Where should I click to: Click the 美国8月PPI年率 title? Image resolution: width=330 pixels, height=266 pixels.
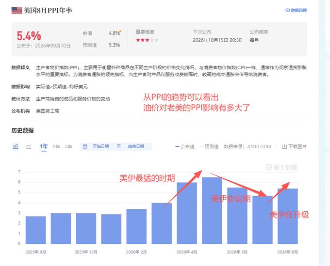(x=48, y=10)
